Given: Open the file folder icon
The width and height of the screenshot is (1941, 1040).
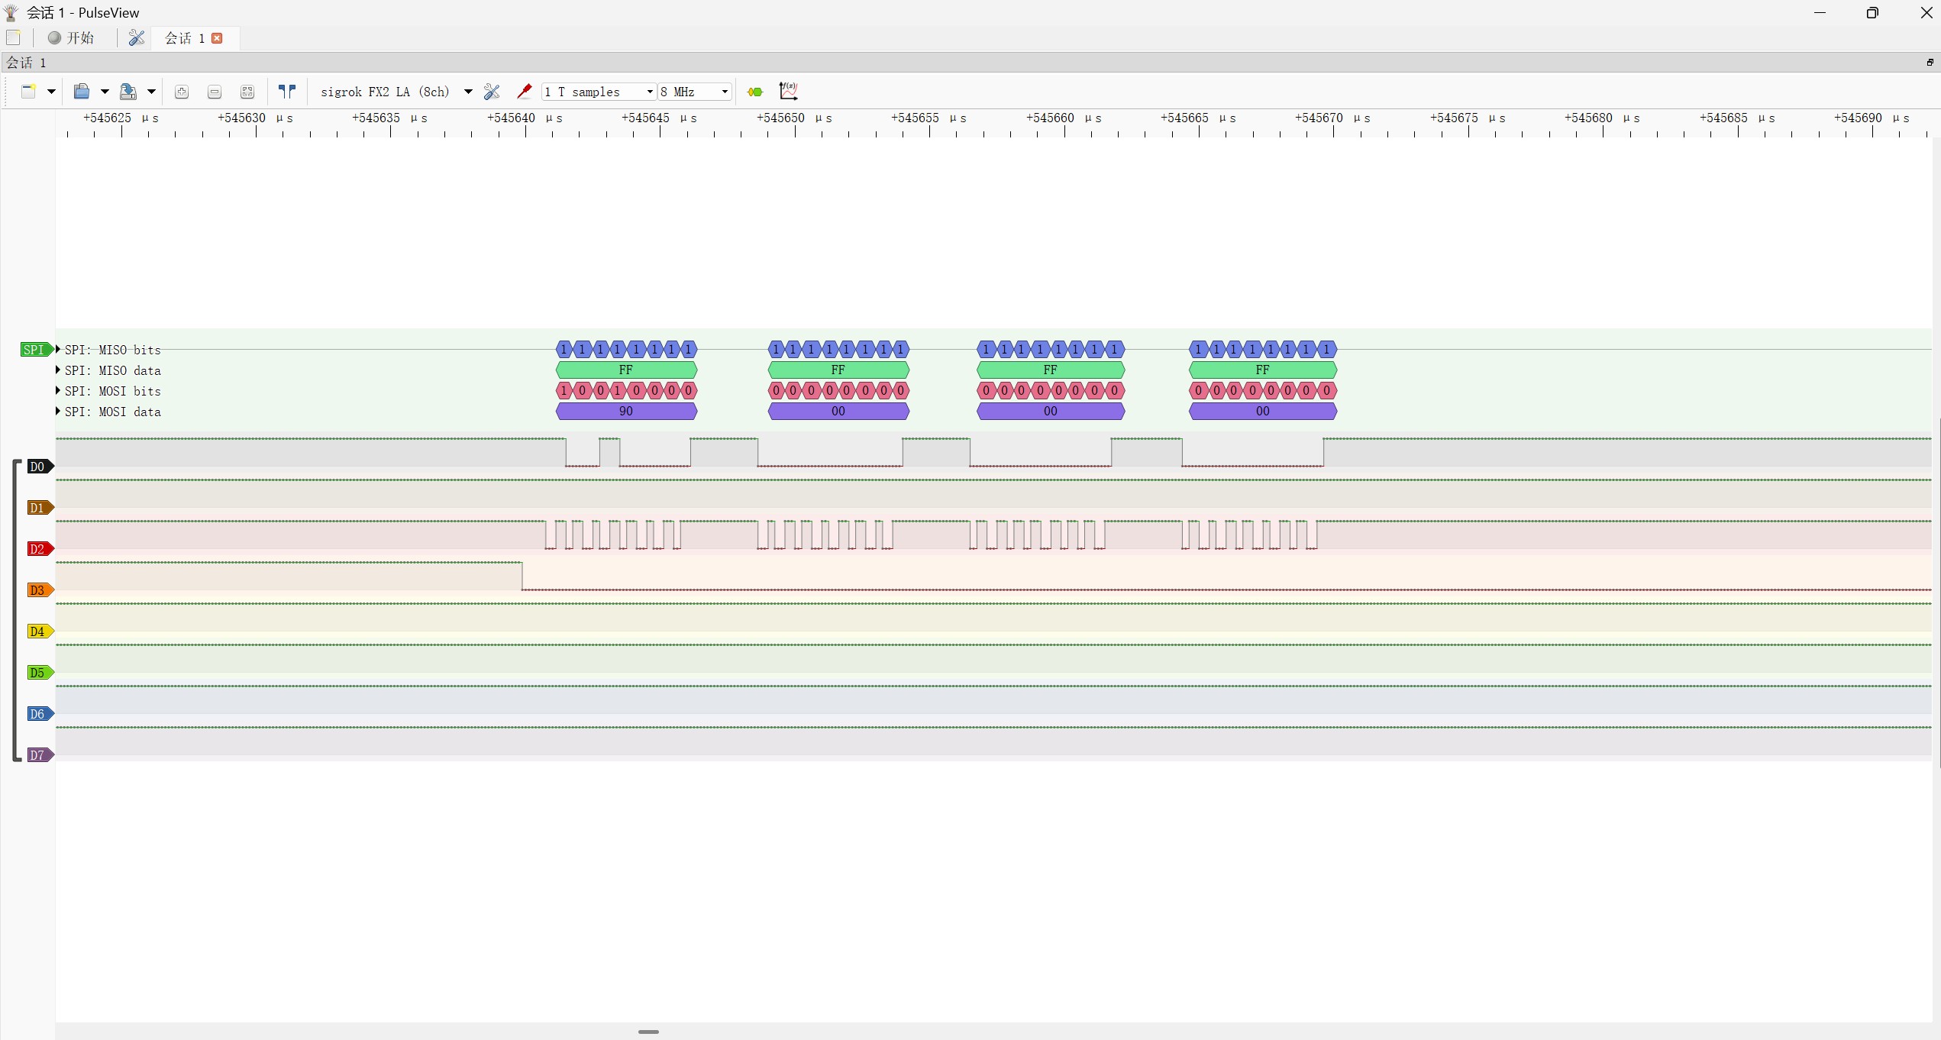Looking at the screenshot, I should click(x=82, y=92).
